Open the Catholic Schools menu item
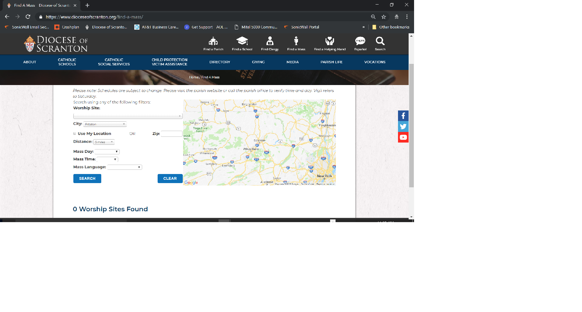Screen dimensions: 582x312 coord(67,62)
